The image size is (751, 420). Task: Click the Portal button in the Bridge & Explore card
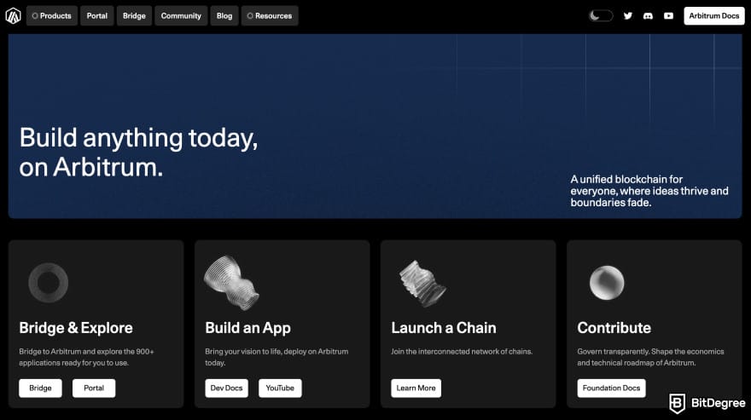point(94,388)
